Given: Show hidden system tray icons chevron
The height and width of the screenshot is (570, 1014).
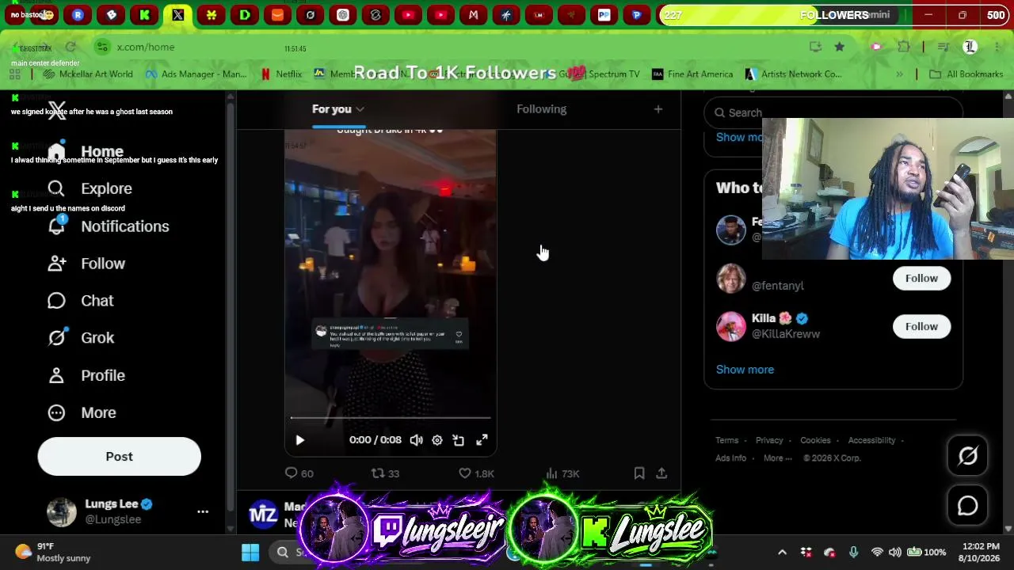Looking at the screenshot, I should click(782, 552).
